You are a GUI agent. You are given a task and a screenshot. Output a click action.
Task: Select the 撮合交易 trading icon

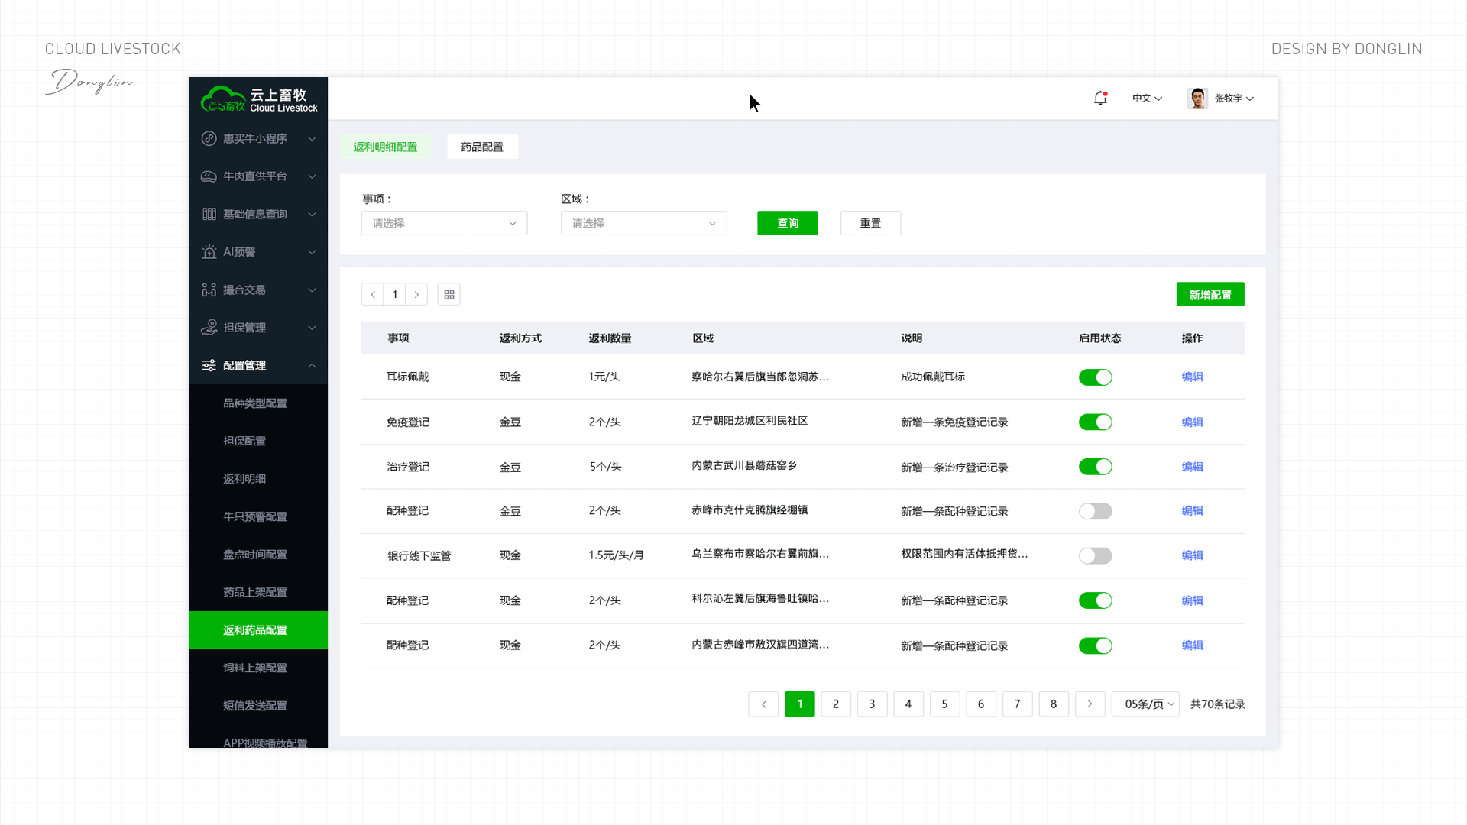209,290
